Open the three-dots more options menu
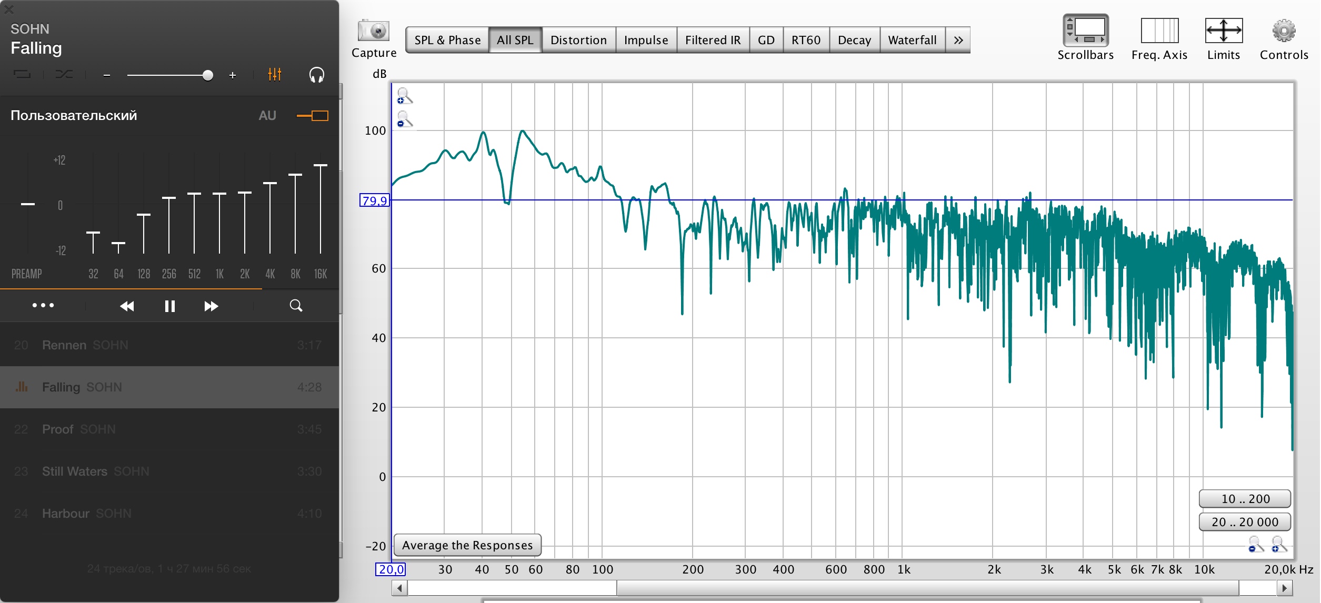1321x603 pixels. [x=43, y=306]
